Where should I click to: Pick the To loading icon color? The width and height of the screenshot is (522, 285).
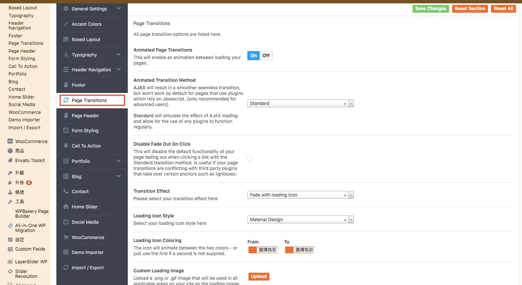click(300, 250)
